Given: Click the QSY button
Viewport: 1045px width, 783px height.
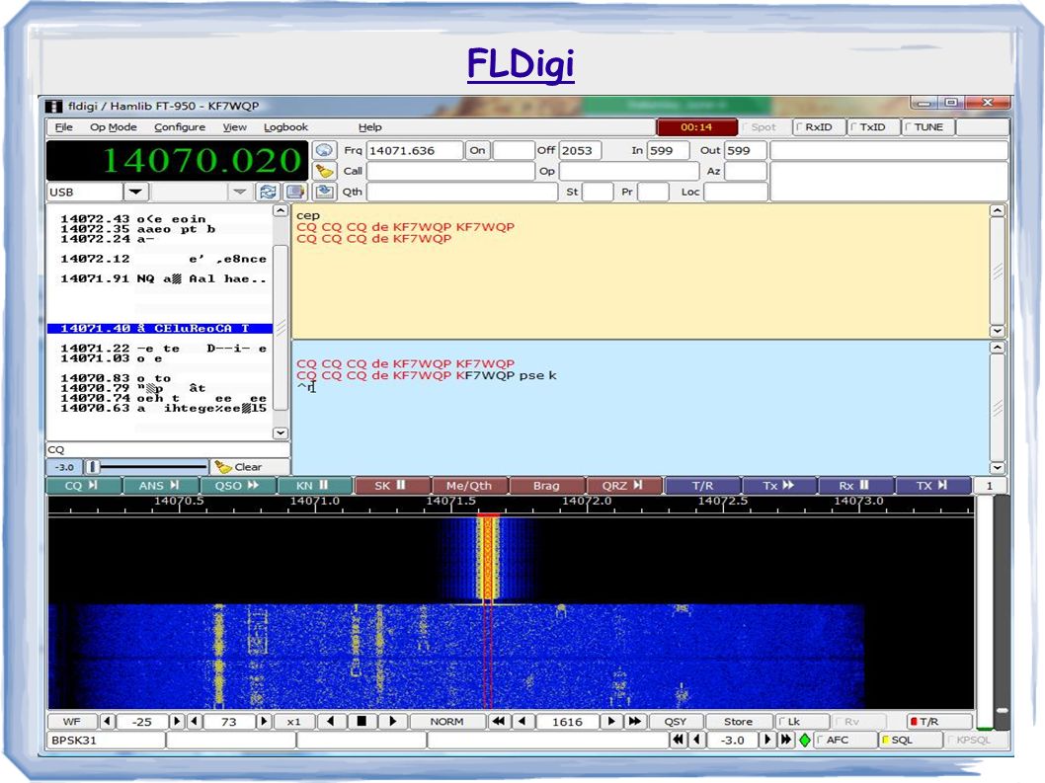Looking at the screenshot, I should pyautogui.click(x=676, y=721).
